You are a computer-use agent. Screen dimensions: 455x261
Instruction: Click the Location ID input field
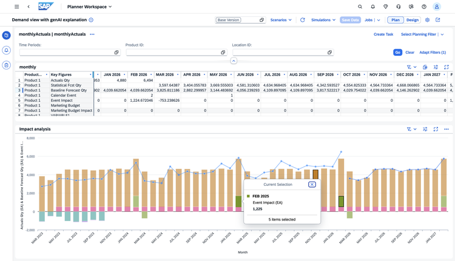coord(283,53)
